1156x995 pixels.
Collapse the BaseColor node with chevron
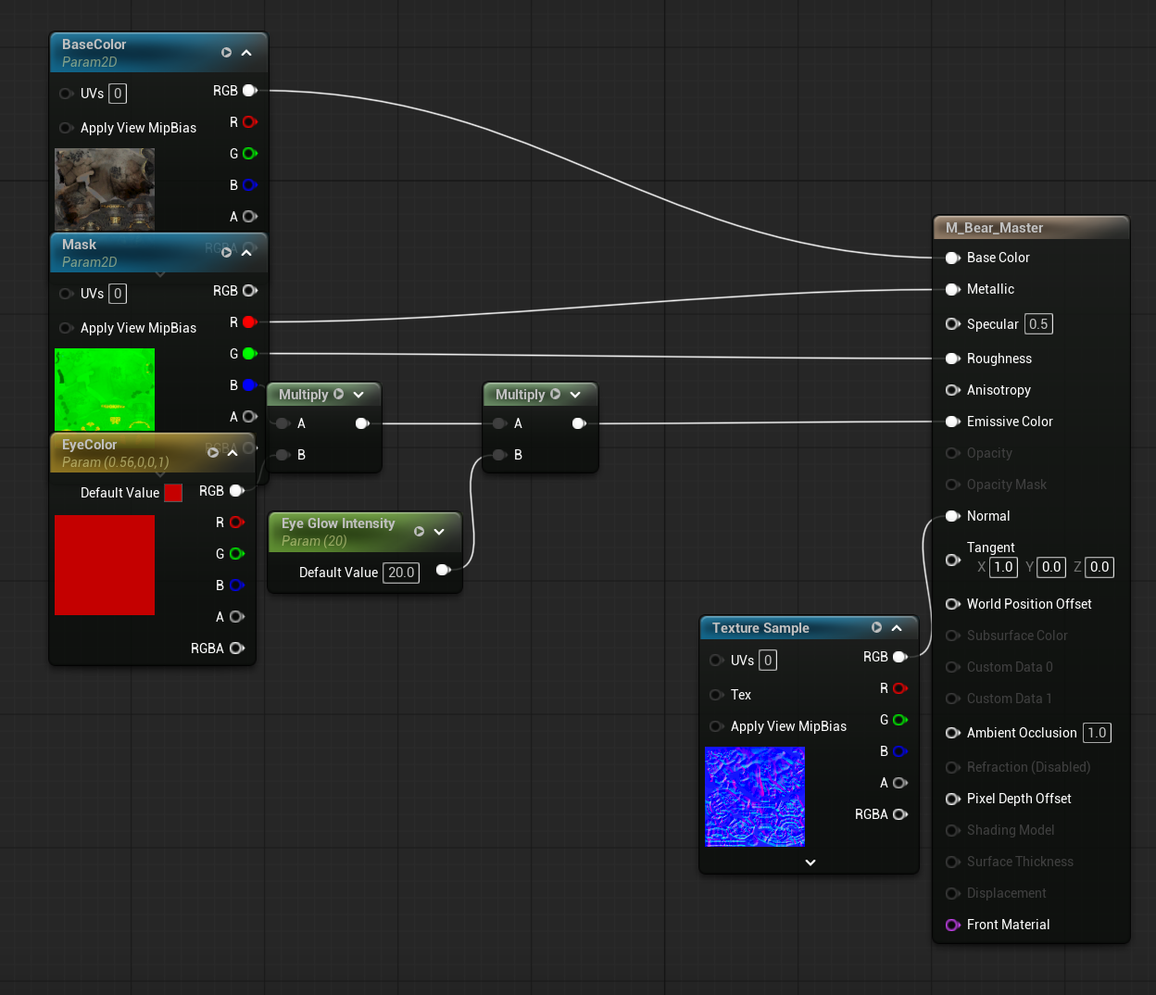[246, 53]
